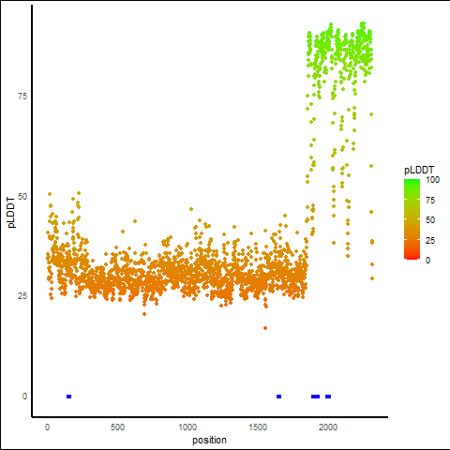Click the legend label 75
450x450 pixels.
tap(430, 201)
